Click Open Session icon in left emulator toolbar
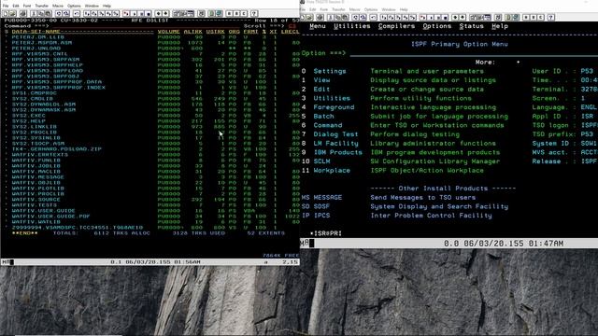598x336 pixels. [x=13, y=13]
